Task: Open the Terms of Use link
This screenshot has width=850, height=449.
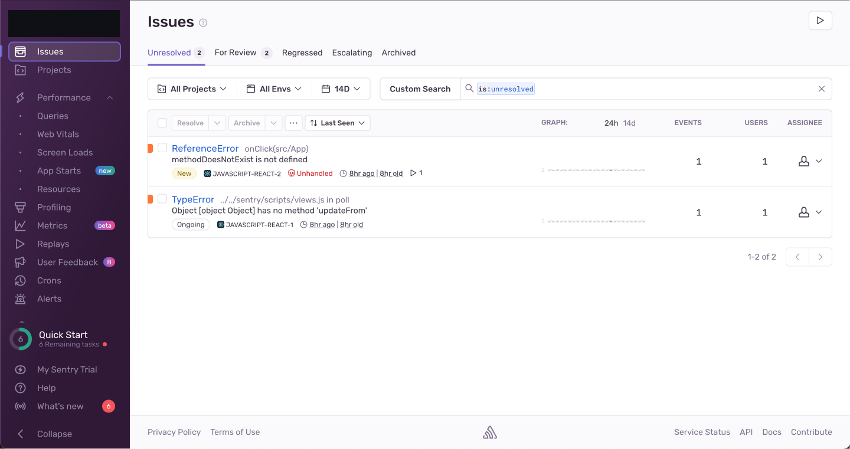Action: click(x=235, y=432)
